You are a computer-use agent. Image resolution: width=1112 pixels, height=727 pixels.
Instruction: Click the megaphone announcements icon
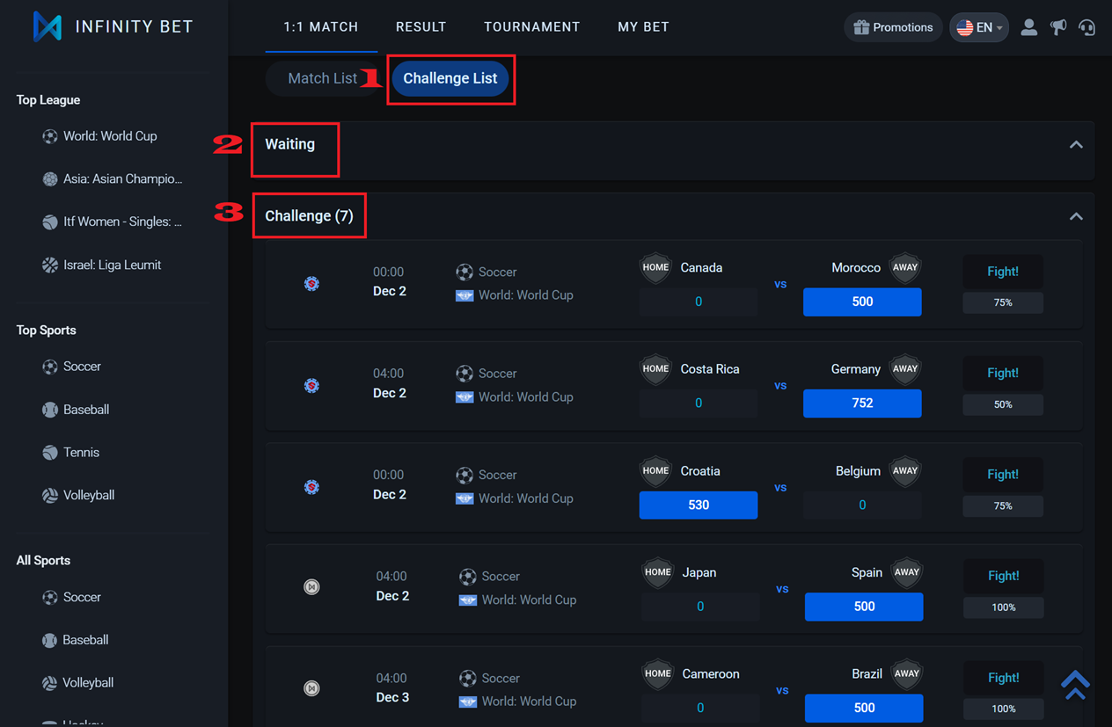[1058, 27]
